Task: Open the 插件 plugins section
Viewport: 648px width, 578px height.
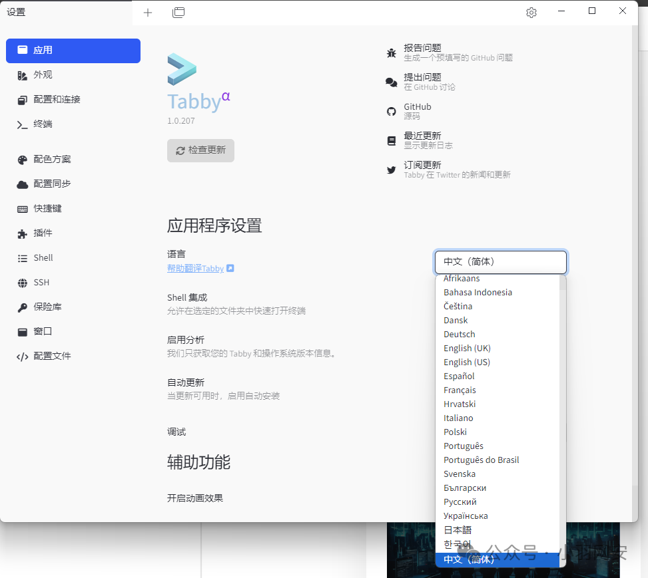Action: point(73,233)
